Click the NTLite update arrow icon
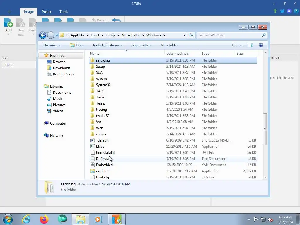The width and height of the screenshot is (300, 225). (x=275, y=11)
